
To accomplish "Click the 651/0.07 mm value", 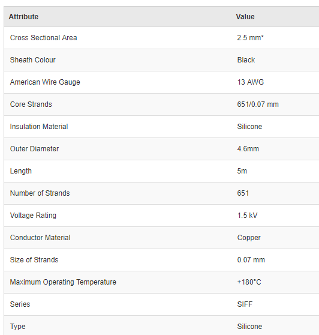I will coord(258,104).
